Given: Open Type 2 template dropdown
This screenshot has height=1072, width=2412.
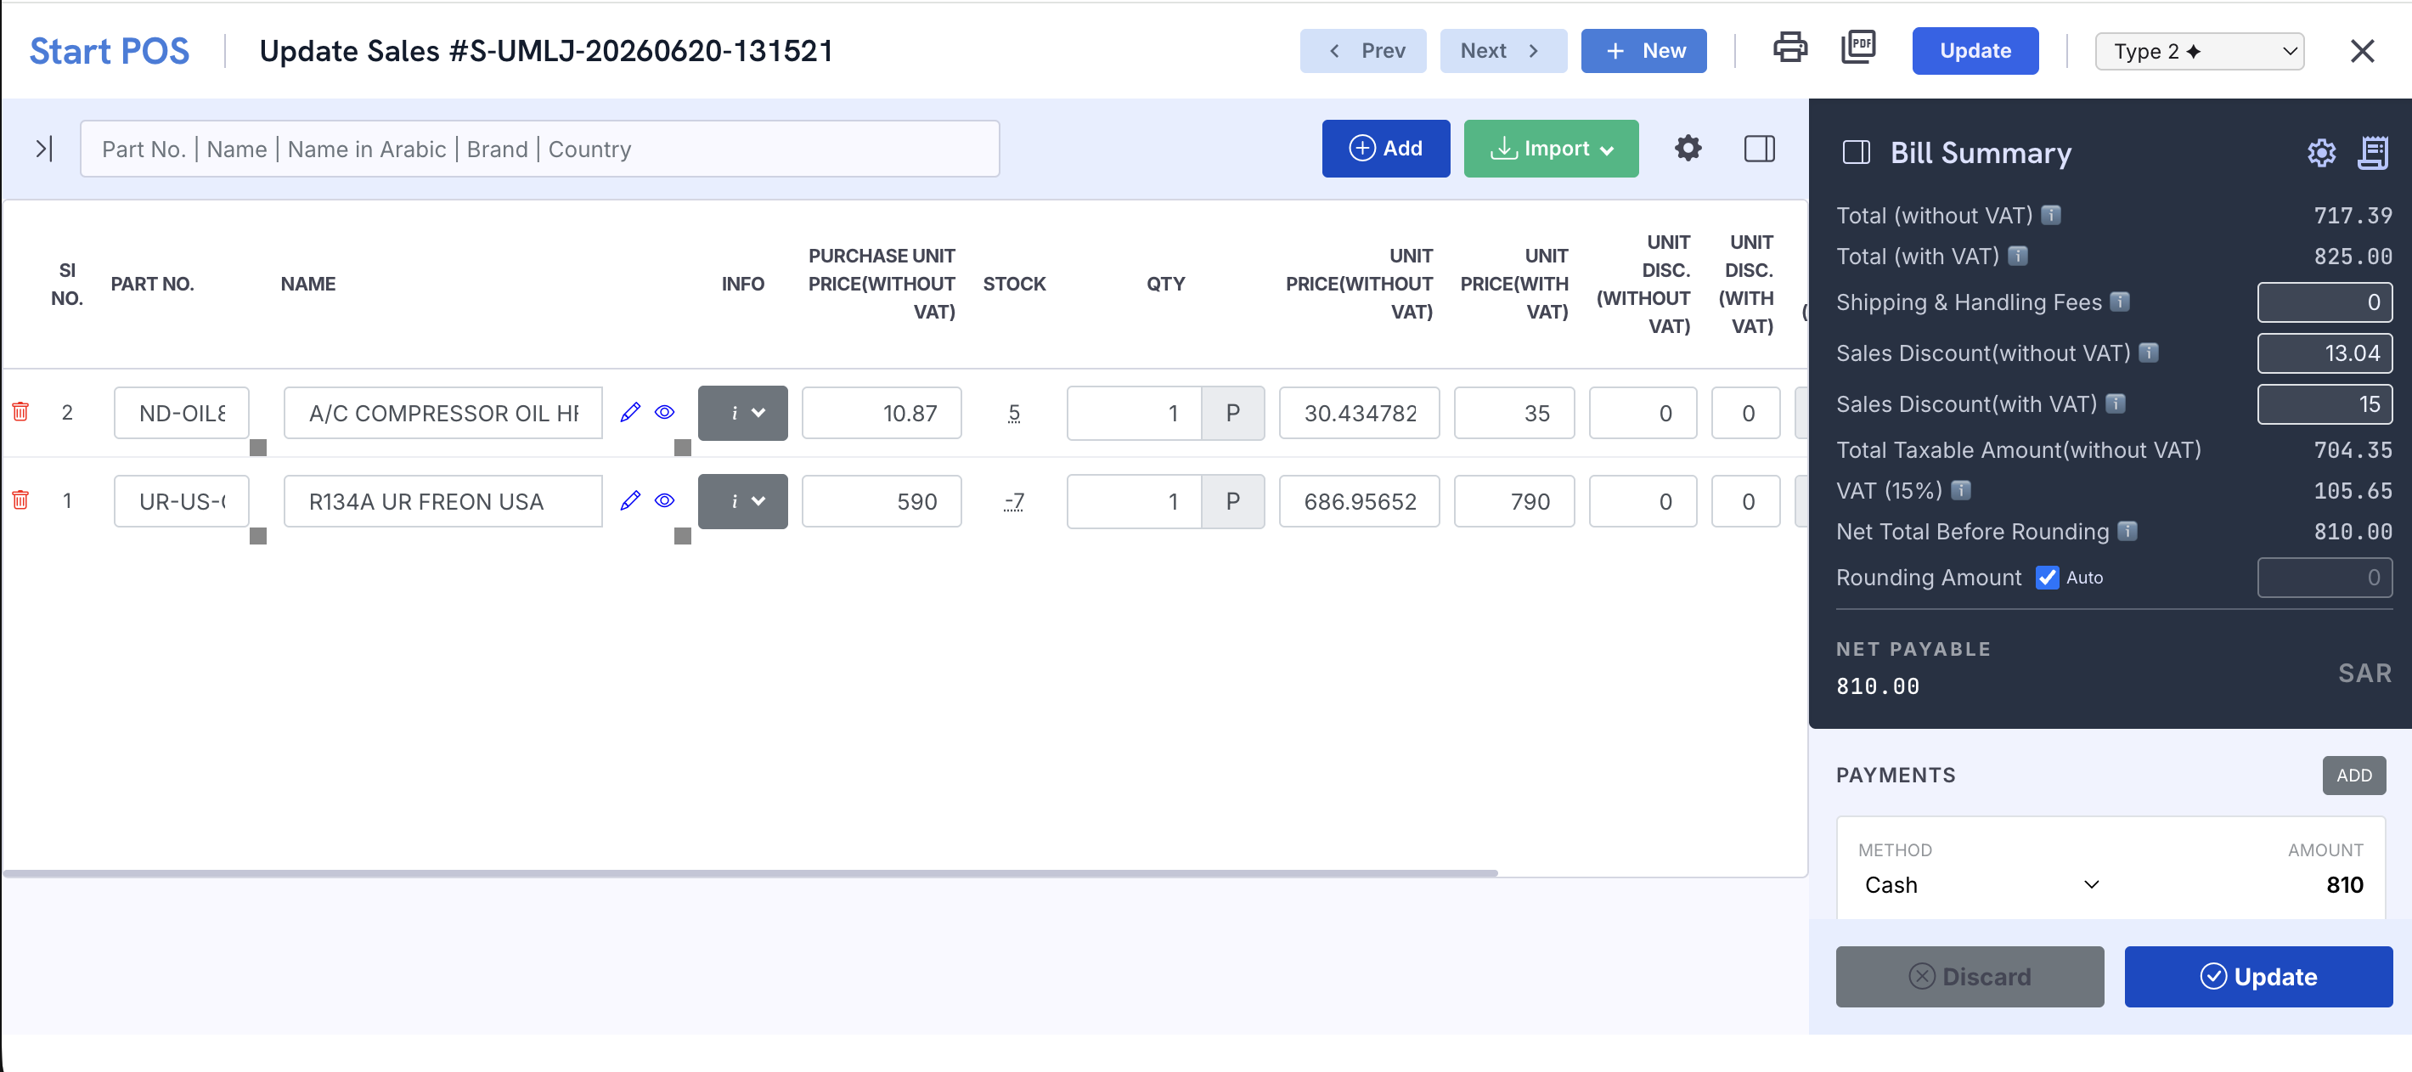Looking at the screenshot, I should pyautogui.click(x=2200, y=52).
